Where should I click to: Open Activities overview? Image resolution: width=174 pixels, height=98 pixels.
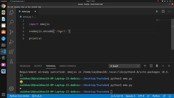click(x=4, y=1)
